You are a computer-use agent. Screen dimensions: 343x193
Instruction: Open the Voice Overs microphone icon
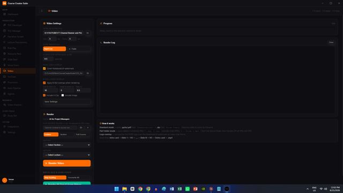[x=5, y=65]
